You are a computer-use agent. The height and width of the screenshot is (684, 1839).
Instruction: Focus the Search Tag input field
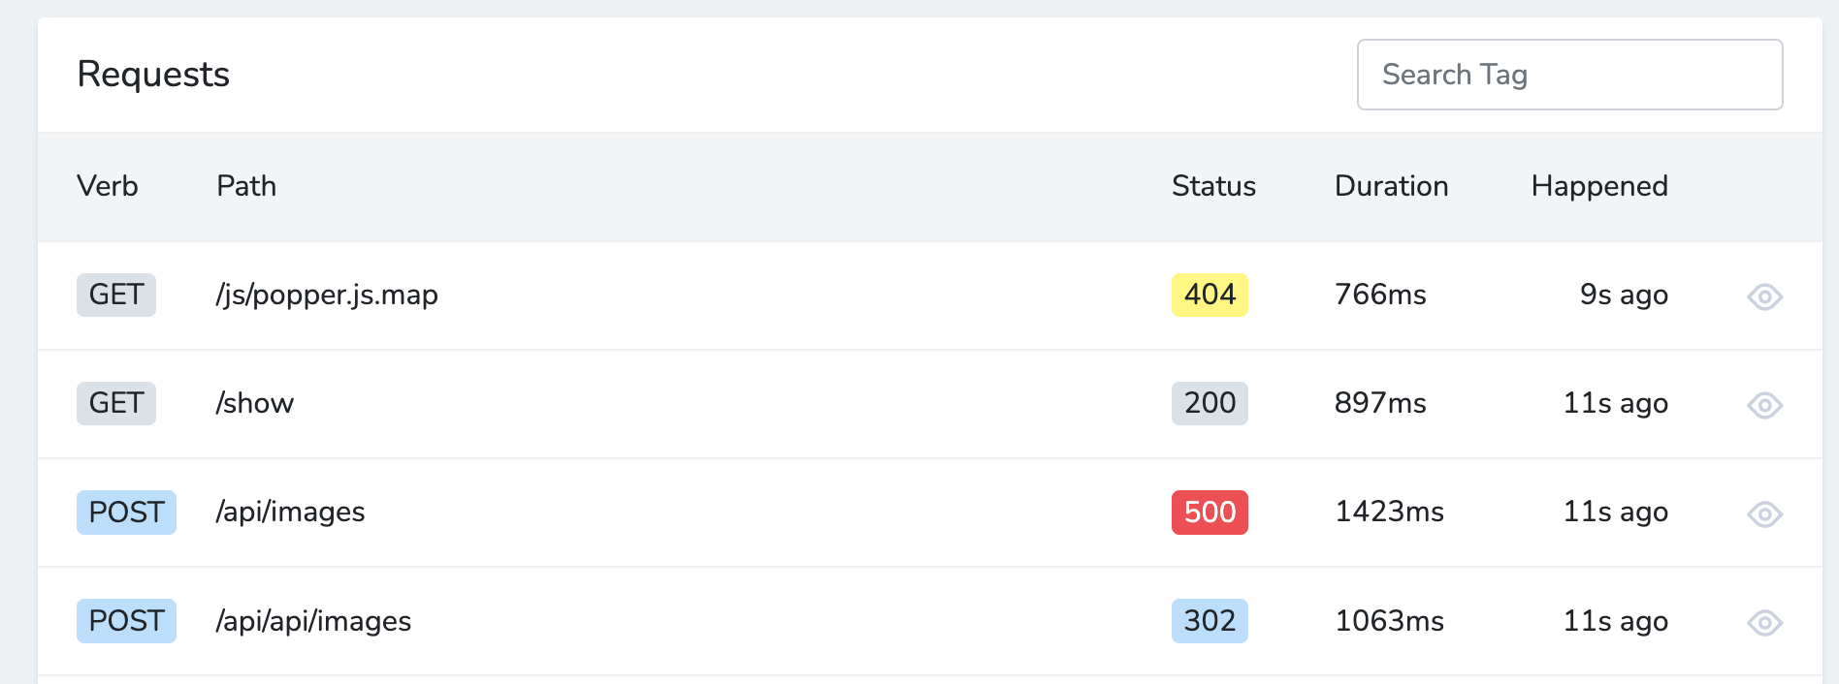pos(1568,75)
